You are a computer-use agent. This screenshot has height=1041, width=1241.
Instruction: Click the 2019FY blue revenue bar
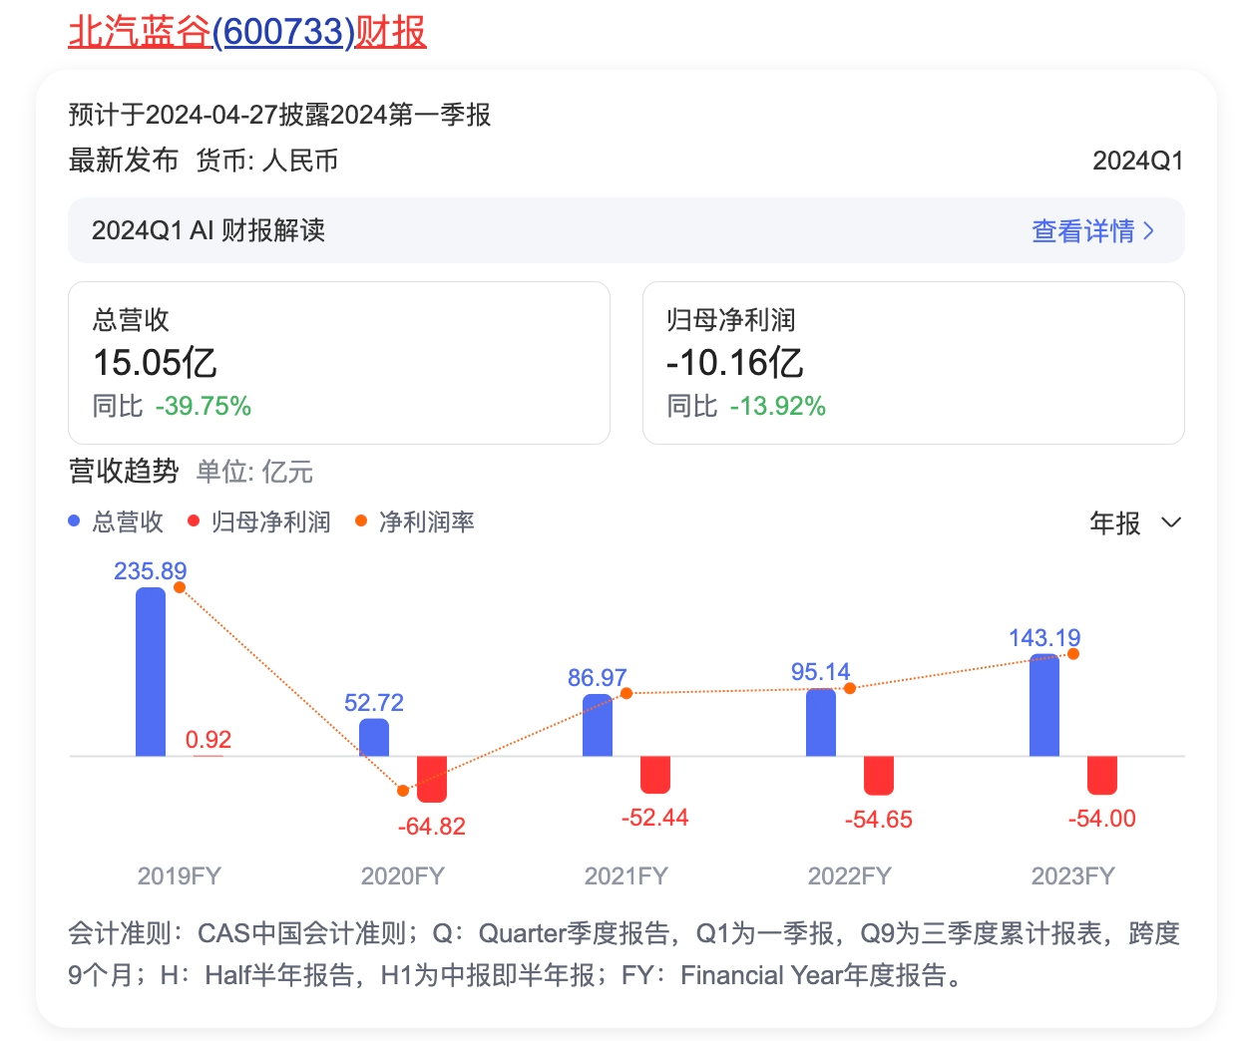(151, 672)
